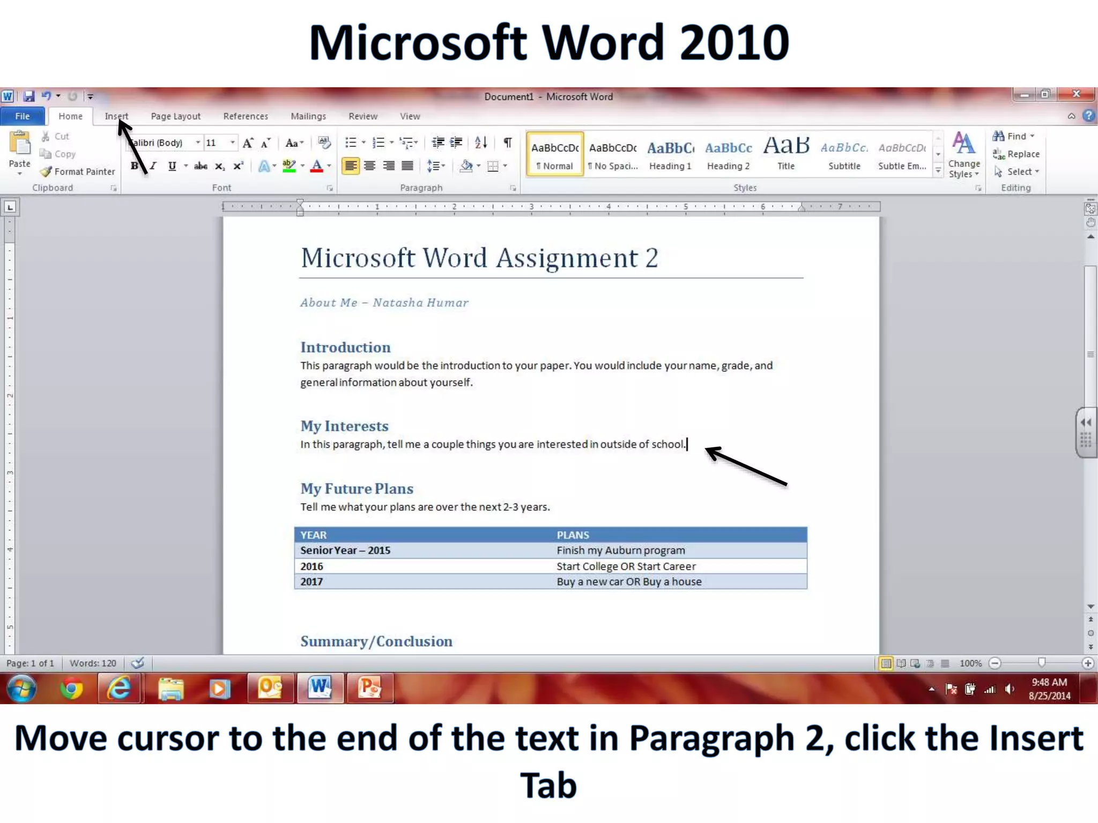Click the red font color button
Image resolution: width=1098 pixels, height=823 pixels.
tap(317, 166)
